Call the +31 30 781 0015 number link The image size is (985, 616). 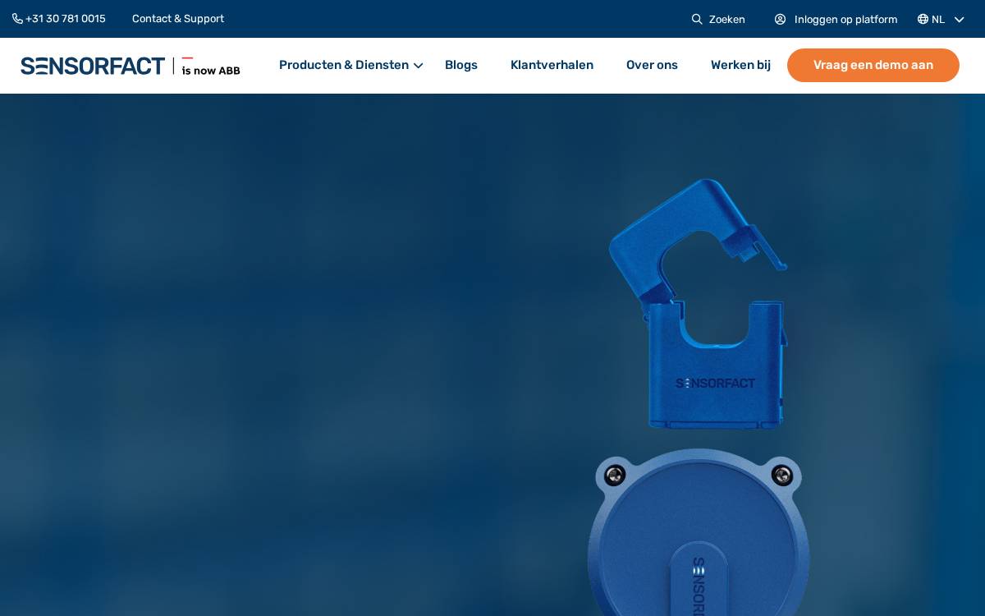(66, 19)
